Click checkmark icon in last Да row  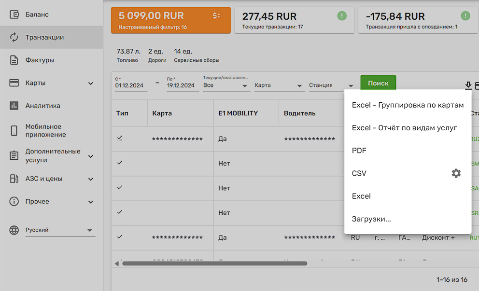[120, 236]
